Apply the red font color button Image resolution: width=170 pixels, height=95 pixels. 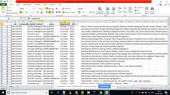pyautogui.click(x=41, y=12)
